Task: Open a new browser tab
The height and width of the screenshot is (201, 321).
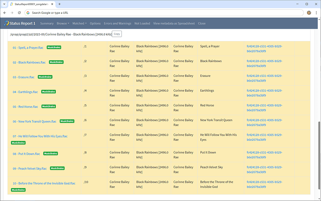Action: coord(60,4)
